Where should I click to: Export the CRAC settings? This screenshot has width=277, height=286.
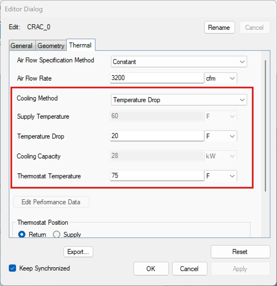(x=78, y=251)
